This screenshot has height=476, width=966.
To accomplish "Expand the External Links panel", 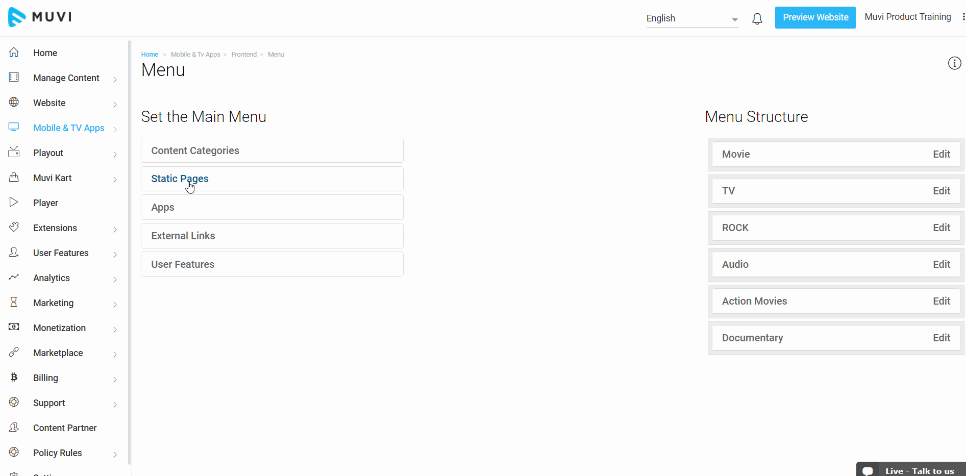I will 272,236.
